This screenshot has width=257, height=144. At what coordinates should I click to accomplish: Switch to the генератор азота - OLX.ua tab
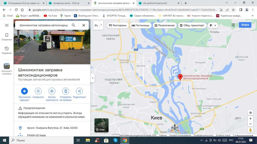click(x=69, y=3)
